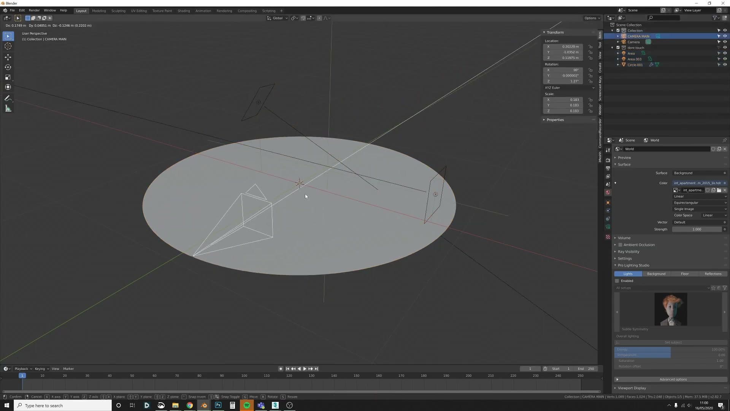This screenshot has height=411, width=730.
Task: Activate the Scale tool
Action: (x=8, y=77)
